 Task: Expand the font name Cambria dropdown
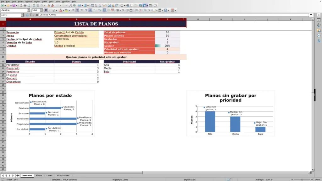(x=29, y=10)
